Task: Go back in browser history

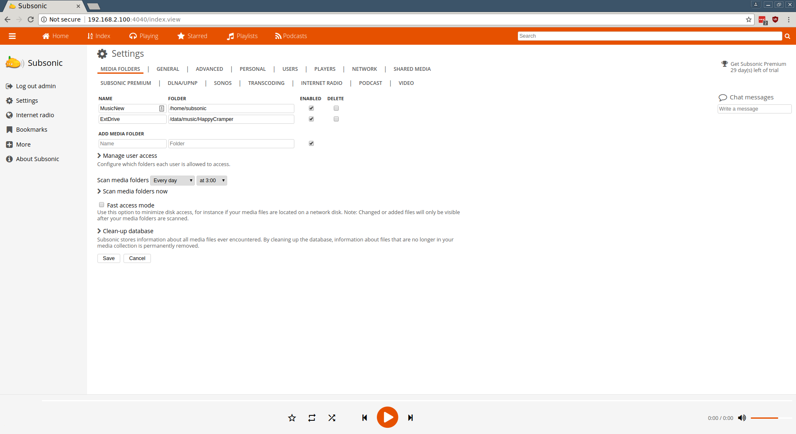Action: click(x=7, y=19)
